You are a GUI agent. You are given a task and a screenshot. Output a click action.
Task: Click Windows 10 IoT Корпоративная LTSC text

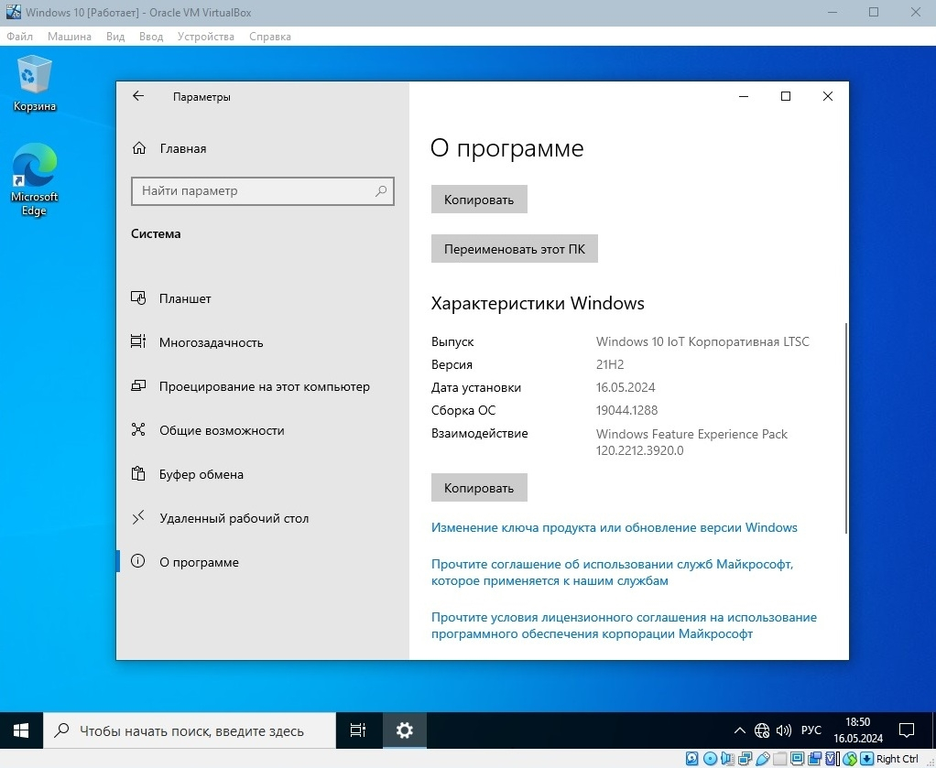(x=702, y=342)
